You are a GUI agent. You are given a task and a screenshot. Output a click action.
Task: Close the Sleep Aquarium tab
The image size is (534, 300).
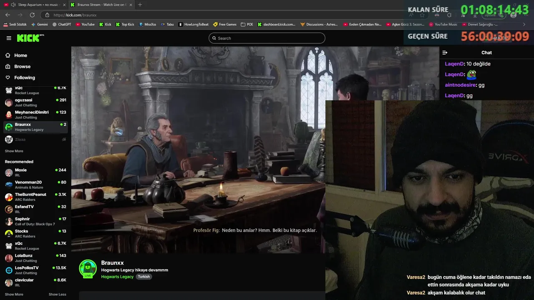point(63,5)
